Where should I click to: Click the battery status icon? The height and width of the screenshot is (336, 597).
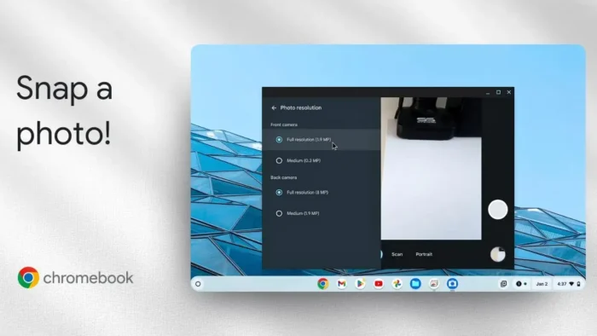click(579, 284)
